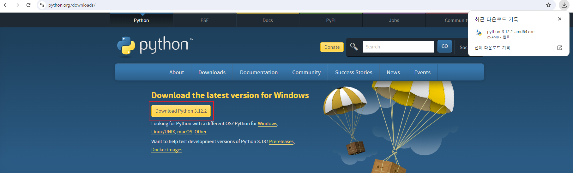Click the yellow Donate button
The height and width of the screenshot is (173, 573).
point(332,47)
